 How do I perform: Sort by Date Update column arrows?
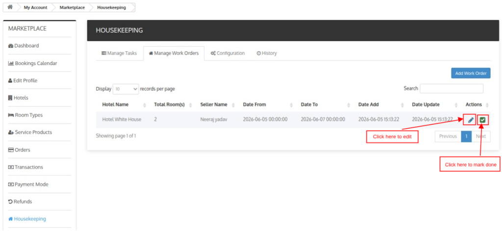click(x=457, y=105)
